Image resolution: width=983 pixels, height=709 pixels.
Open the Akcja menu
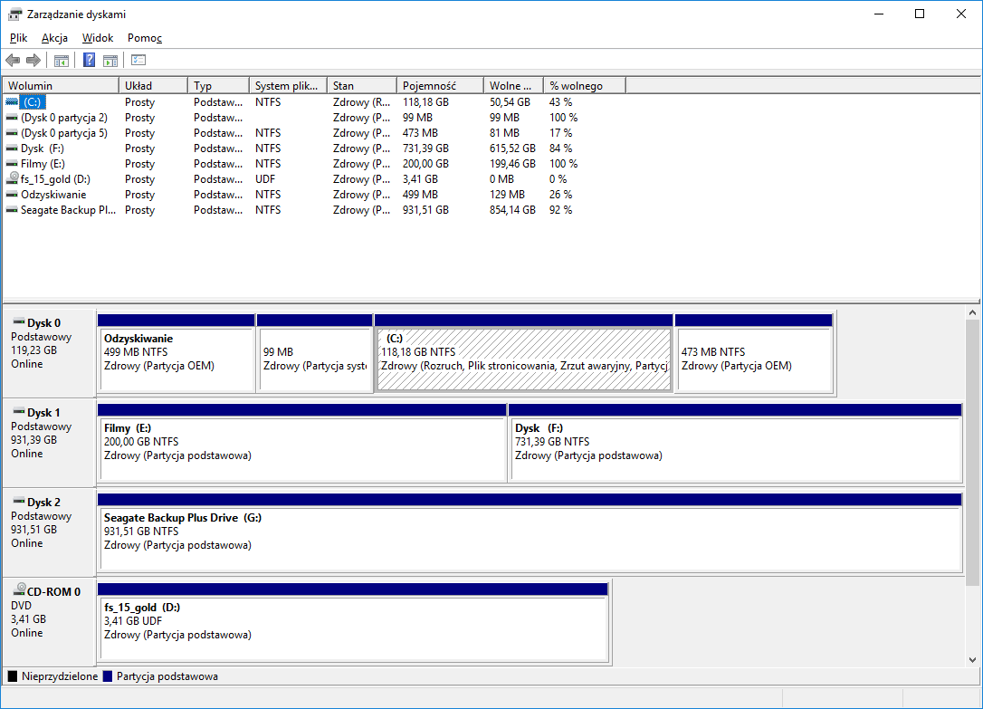pyautogui.click(x=54, y=38)
